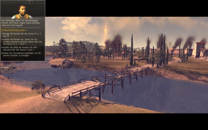Viewport: 208px width, 130px height.
Task: Advance to the next advisor message
Action: click(x=36, y=2)
